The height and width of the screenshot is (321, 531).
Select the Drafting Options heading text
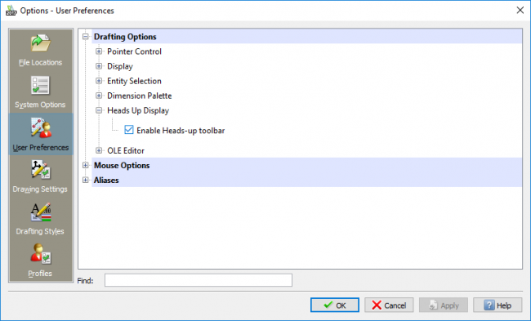point(125,37)
